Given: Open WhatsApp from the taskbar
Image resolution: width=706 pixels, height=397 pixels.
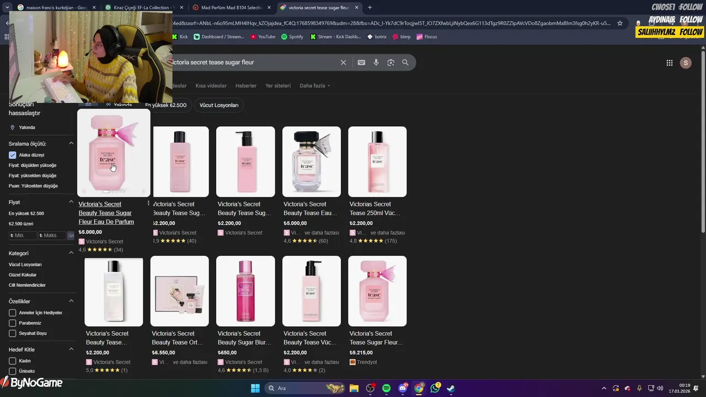Looking at the screenshot, I should [435, 388].
